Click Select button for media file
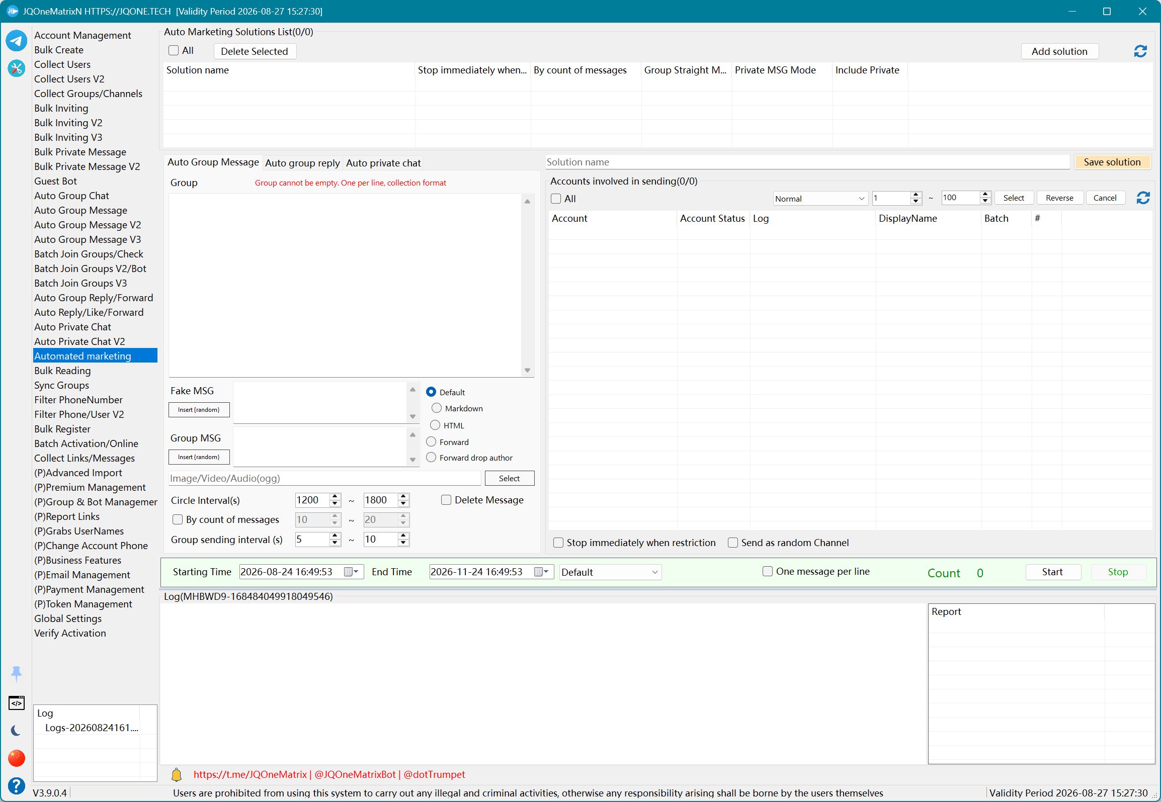 click(509, 478)
